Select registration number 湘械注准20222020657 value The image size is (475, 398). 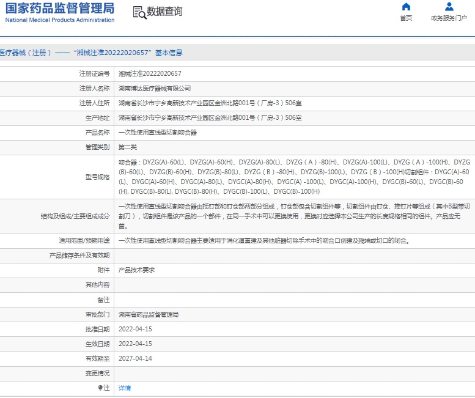(x=150, y=73)
